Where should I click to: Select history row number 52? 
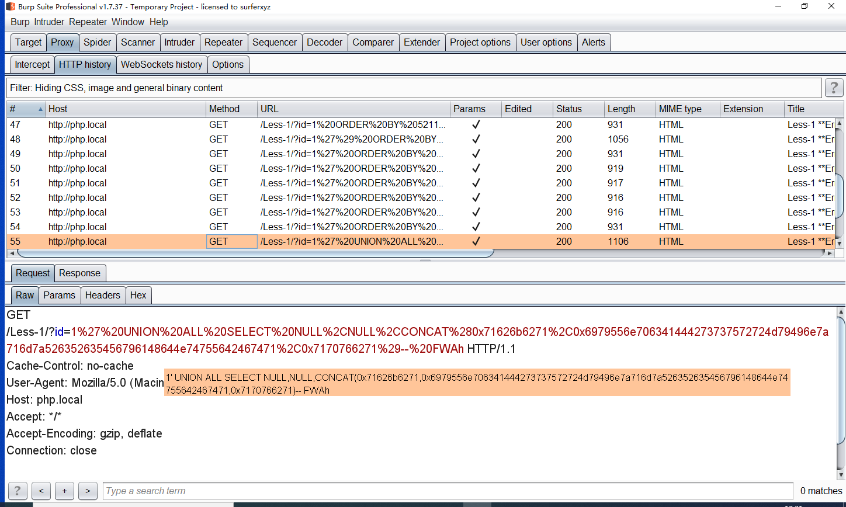coord(421,197)
